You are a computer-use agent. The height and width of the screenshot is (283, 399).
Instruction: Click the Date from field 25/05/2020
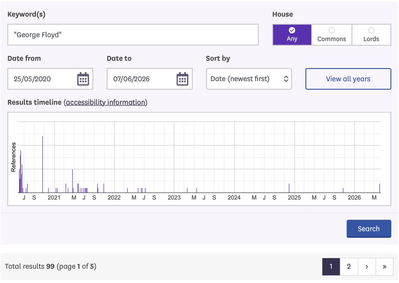pyautogui.click(x=50, y=79)
